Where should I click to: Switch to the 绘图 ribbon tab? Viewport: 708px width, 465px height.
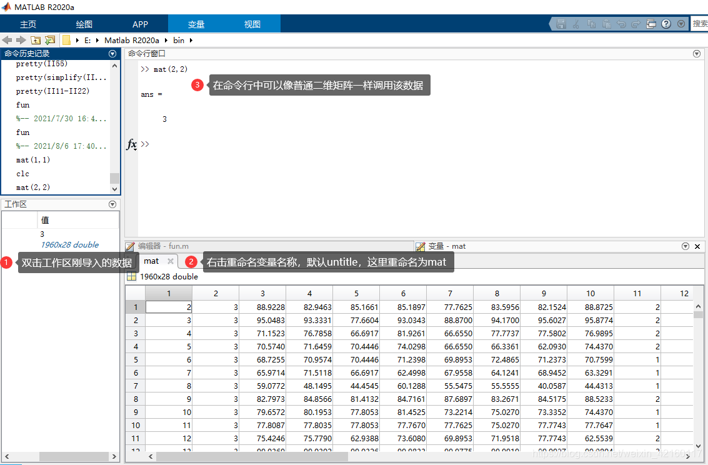[x=84, y=24]
